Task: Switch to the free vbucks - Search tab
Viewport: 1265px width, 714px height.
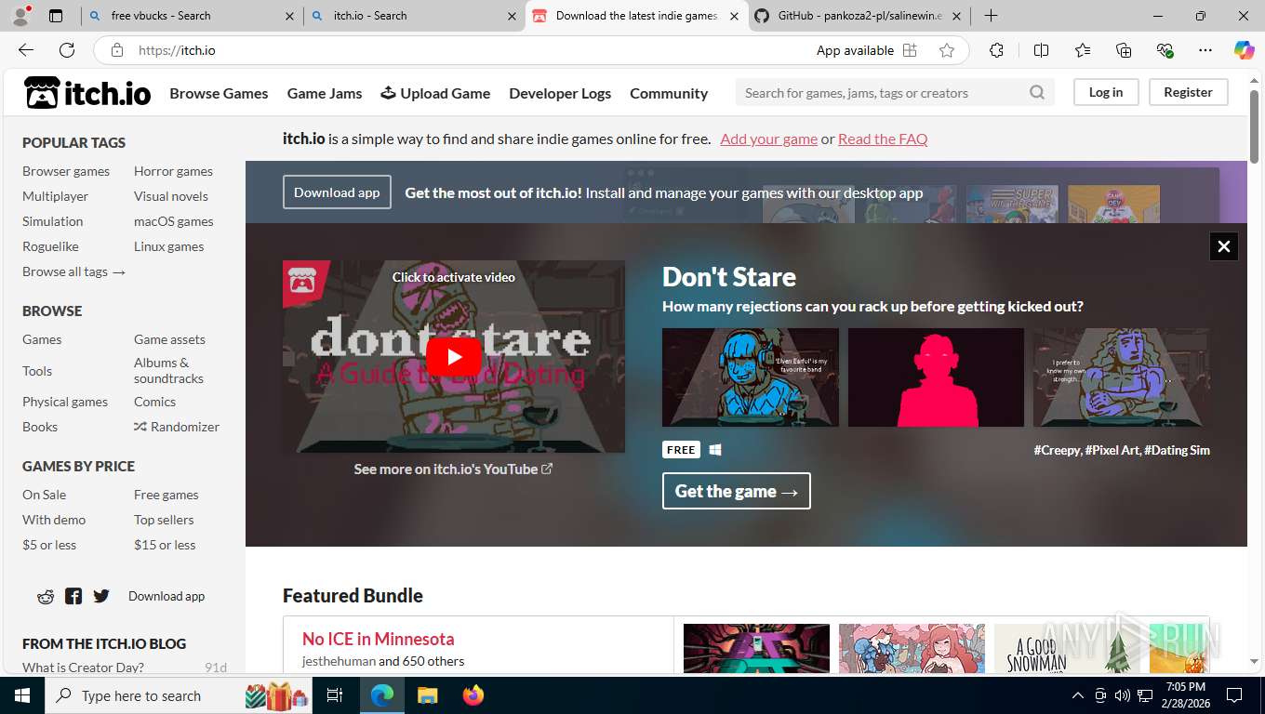Action: coord(192,16)
